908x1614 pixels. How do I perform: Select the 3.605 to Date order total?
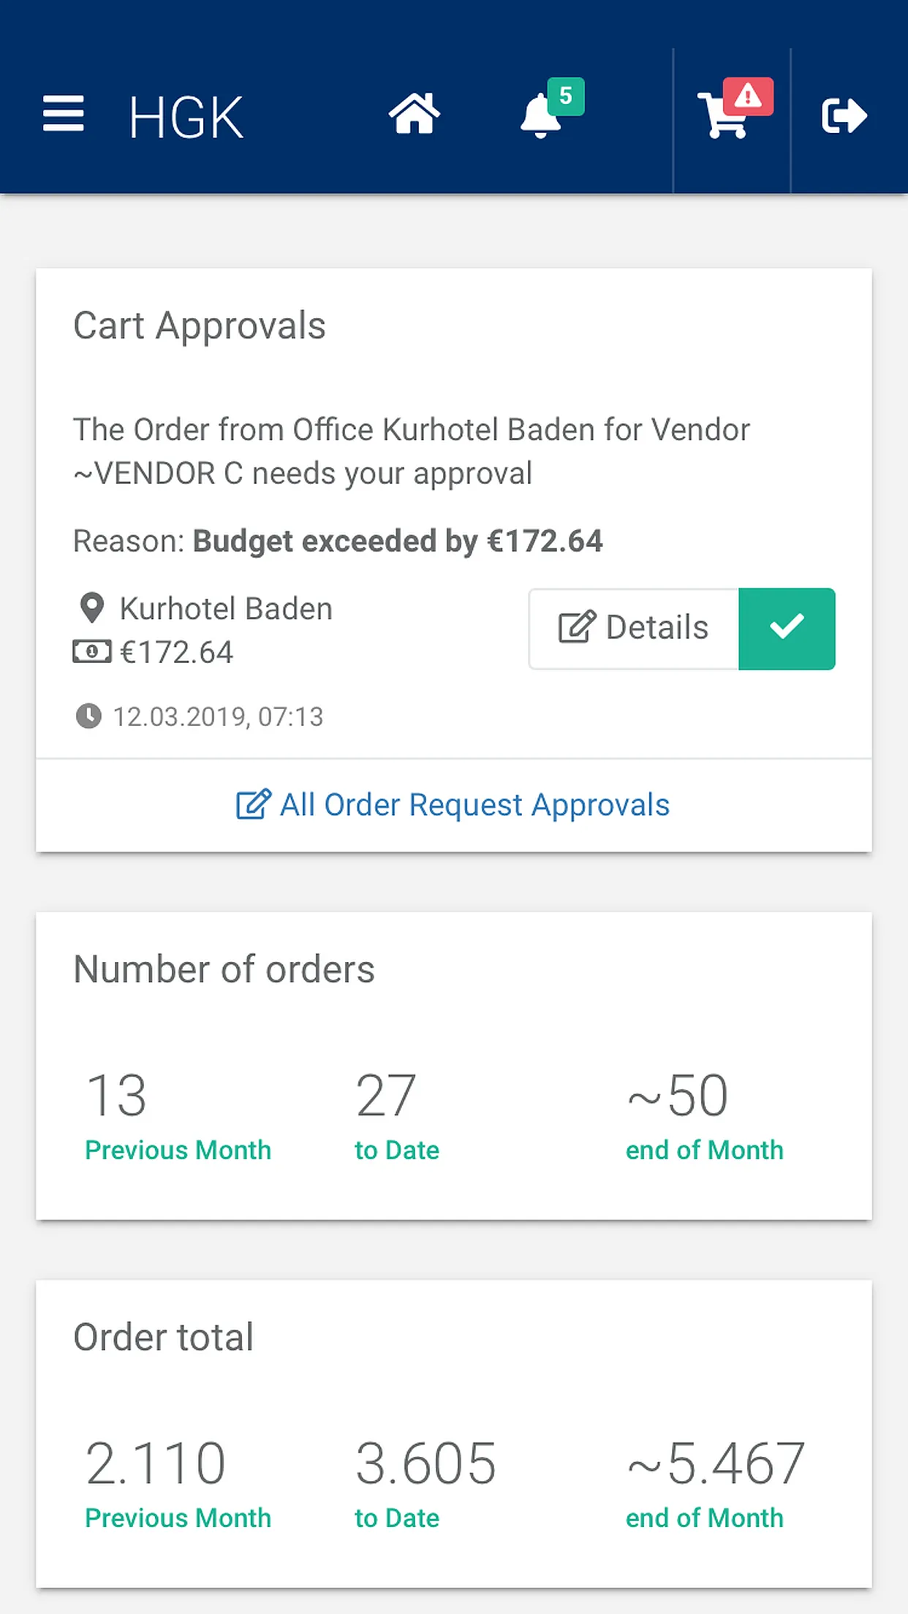pos(425,1483)
